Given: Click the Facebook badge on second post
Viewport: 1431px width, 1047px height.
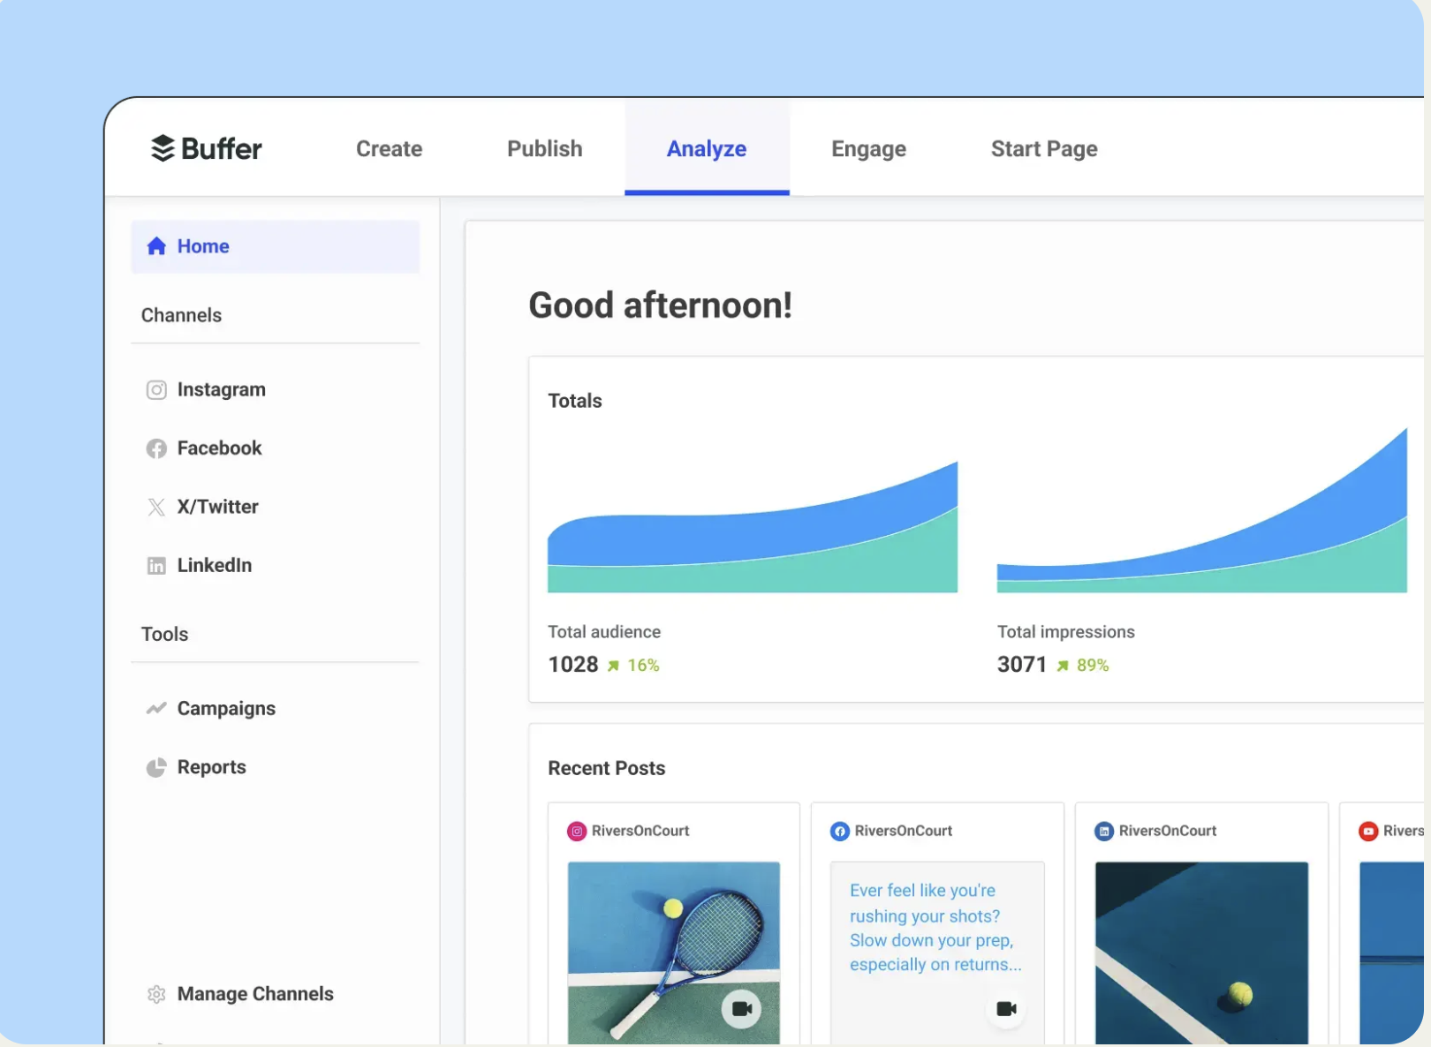Looking at the screenshot, I should (840, 831).
